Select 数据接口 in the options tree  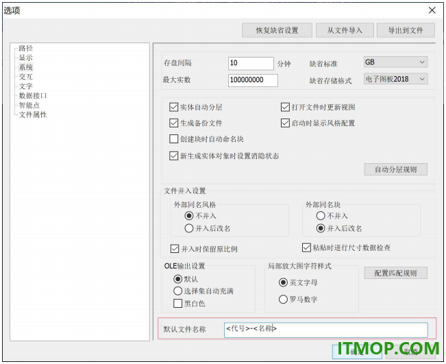32,95
